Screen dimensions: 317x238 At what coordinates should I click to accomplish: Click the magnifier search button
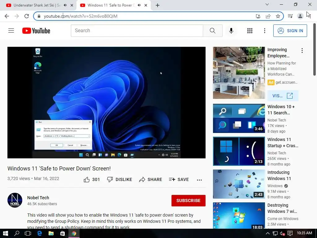(x=212, y=31)
